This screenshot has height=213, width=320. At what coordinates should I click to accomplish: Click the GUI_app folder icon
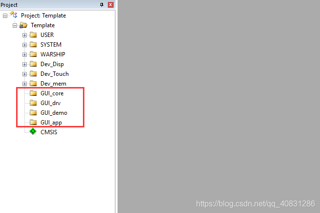pyautogui.click(x=33, y=122)
